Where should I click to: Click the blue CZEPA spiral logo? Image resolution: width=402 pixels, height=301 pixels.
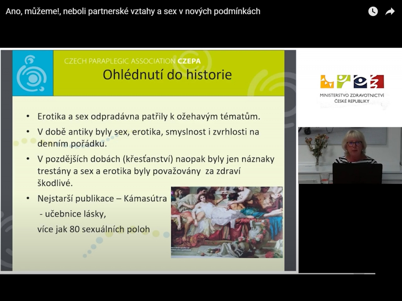click(33, 73)
